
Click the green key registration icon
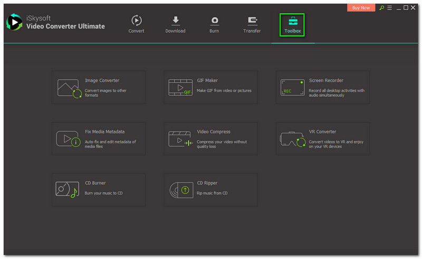382,8
